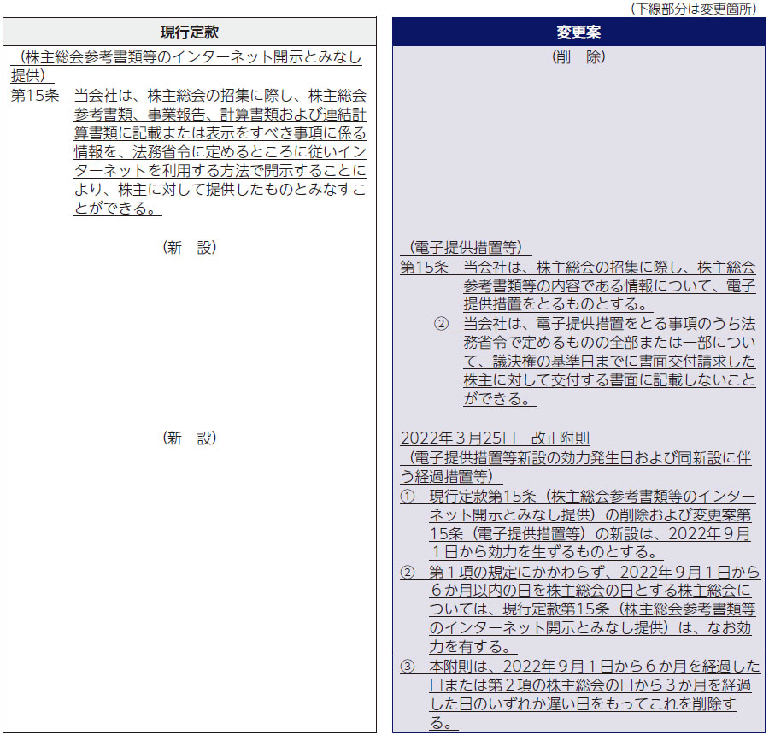The width and height of the screenshot is (769, 735).
Task: Click the 変更案 column header
Action: pyautogui.click(x=578, y=32)
